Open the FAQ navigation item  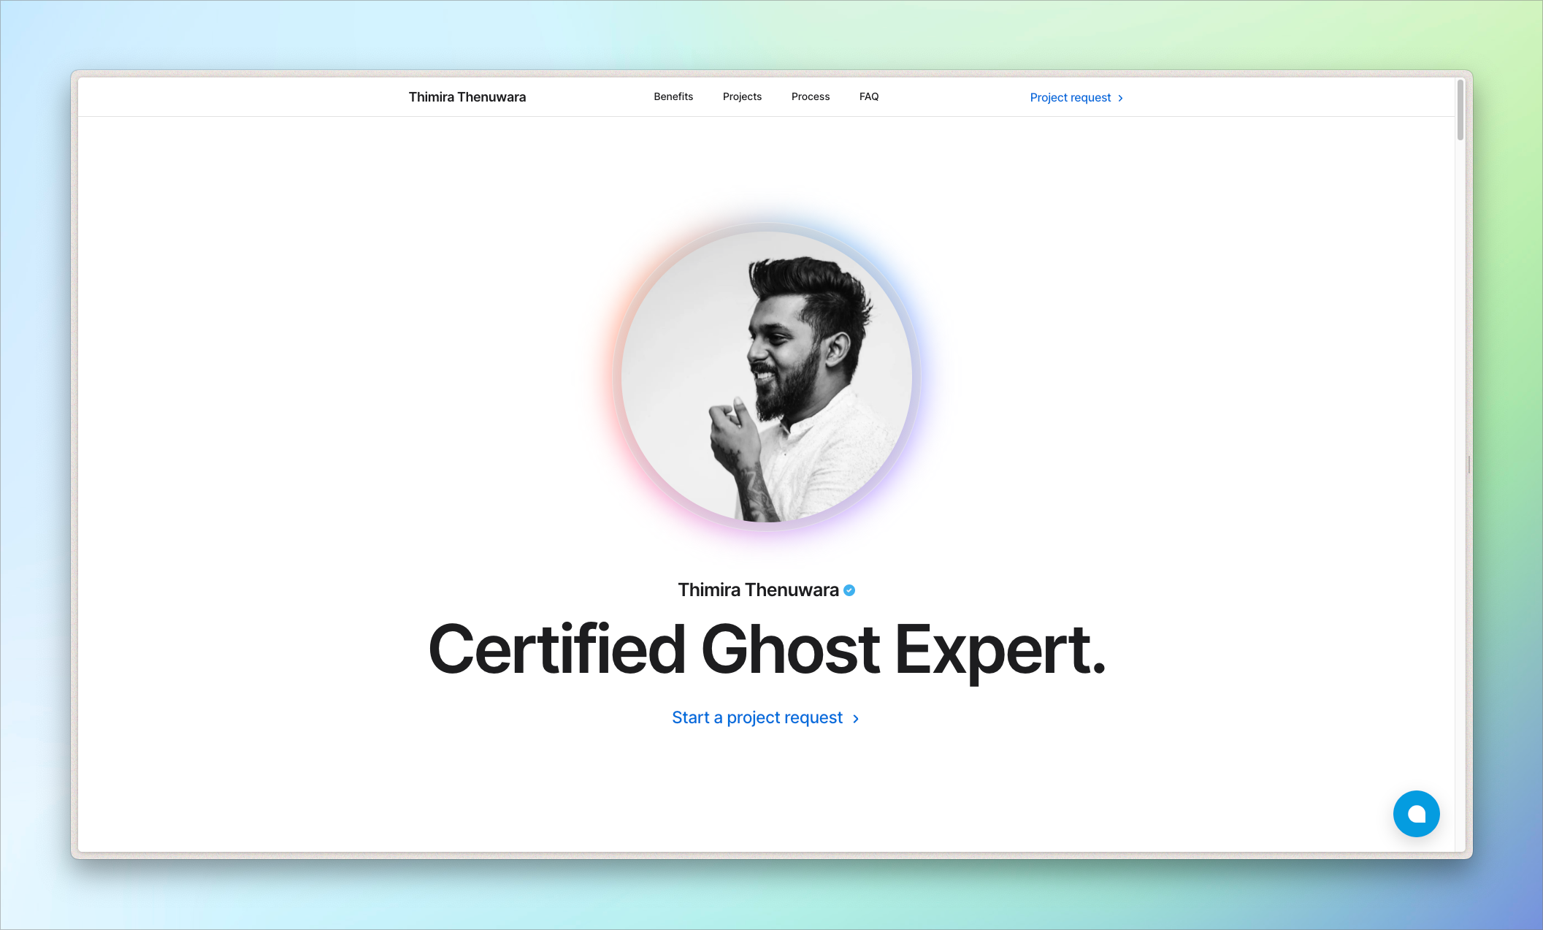tap(869, 96)
